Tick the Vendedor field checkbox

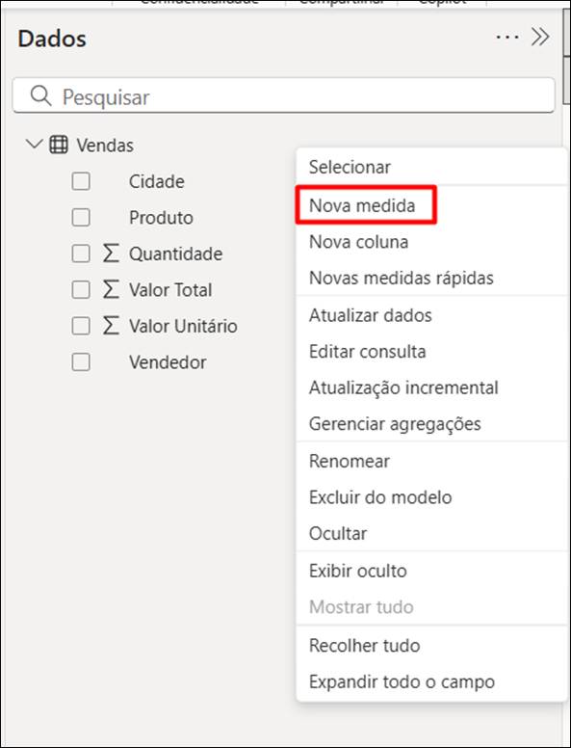[81, 362]
